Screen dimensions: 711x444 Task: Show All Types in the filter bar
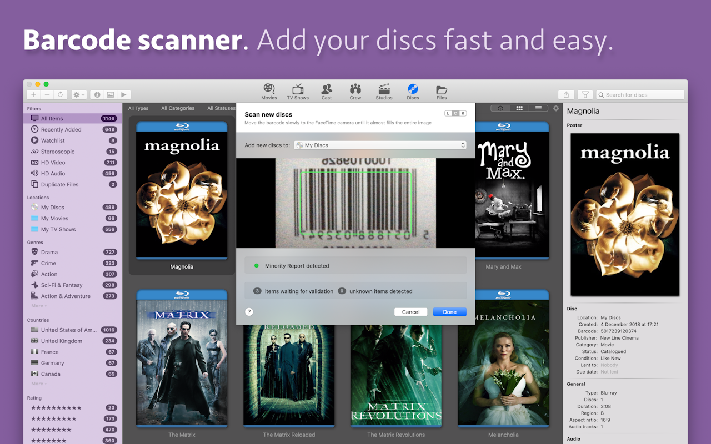pyautogui.click(x=138, y=108)
